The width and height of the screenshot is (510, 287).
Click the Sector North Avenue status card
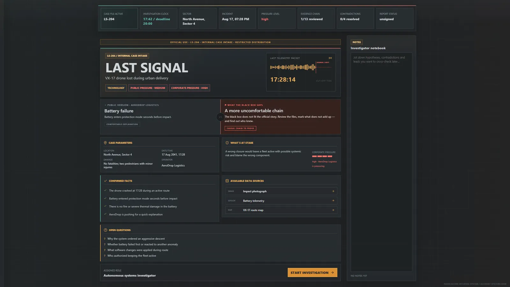click(198, 18)
